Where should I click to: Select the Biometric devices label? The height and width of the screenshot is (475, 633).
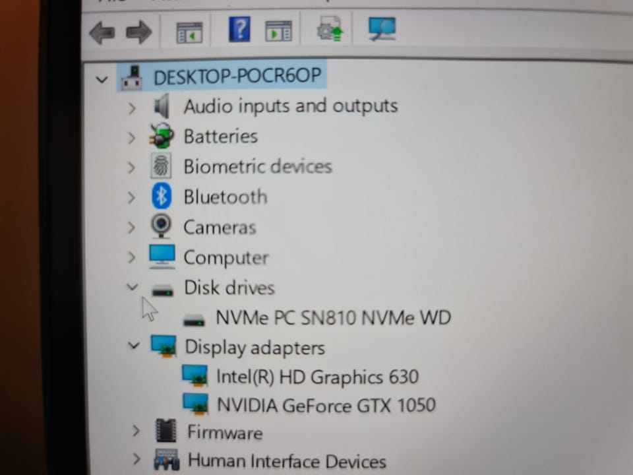258,166
